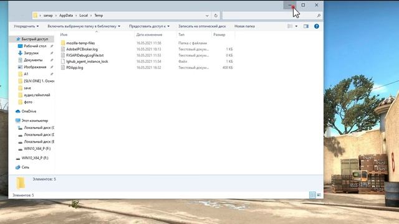Open address bar history dropdown arrow
The height and width of the screenshot is (224, 399).
207,16
